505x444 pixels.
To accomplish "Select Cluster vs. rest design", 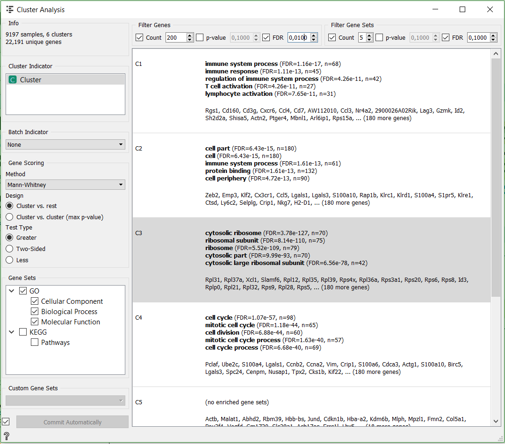I will [x=10, y=206].
